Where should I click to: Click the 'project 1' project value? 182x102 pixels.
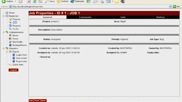[55, 22]
